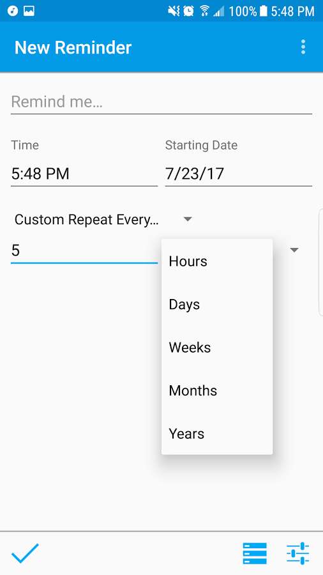
Task: Select Days from the unit list
Action: (217, 304)
